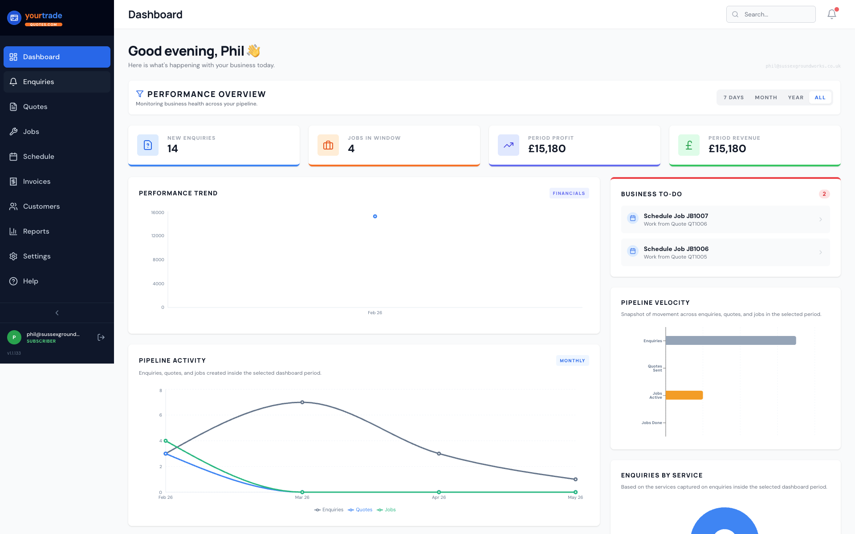
Task: Navigate to the Invoices page
Action: (57, 182)
